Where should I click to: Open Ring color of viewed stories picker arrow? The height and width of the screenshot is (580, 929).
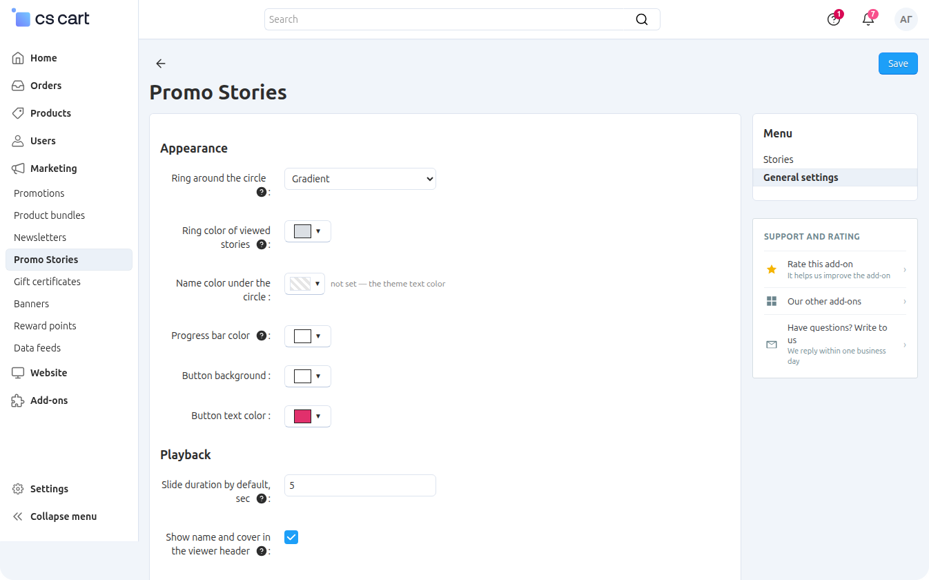pos(318,231)
